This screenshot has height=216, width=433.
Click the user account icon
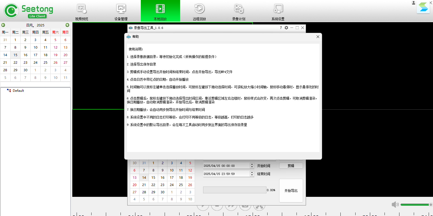pos(414,3)
